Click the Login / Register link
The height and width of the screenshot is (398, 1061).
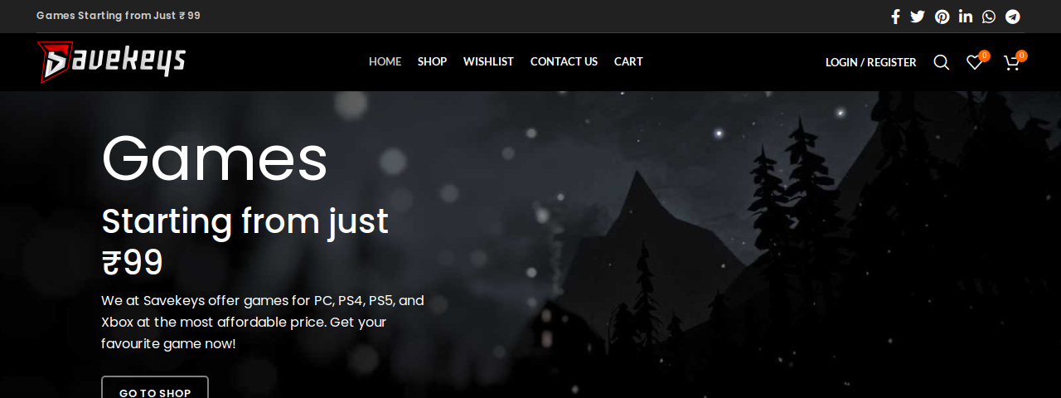tap(871, 62)
